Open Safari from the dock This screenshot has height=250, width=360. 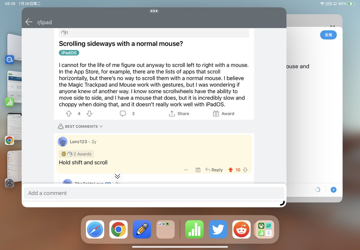click(95, 229)
